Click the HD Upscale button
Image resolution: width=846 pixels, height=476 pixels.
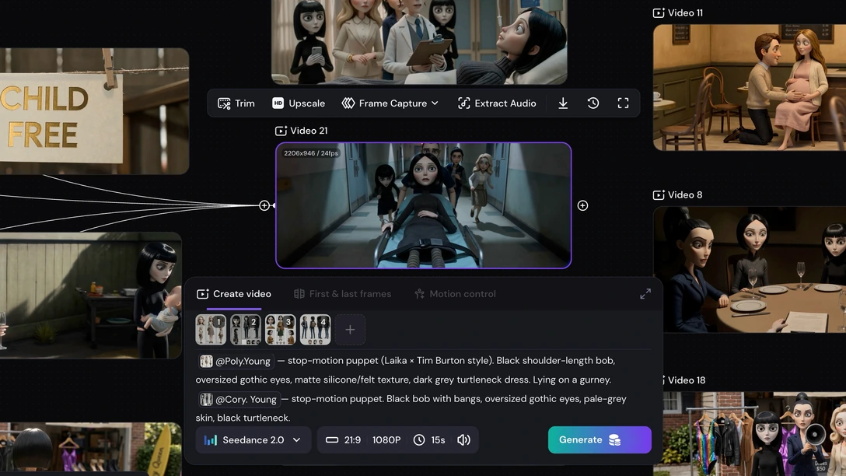(299, 103)
